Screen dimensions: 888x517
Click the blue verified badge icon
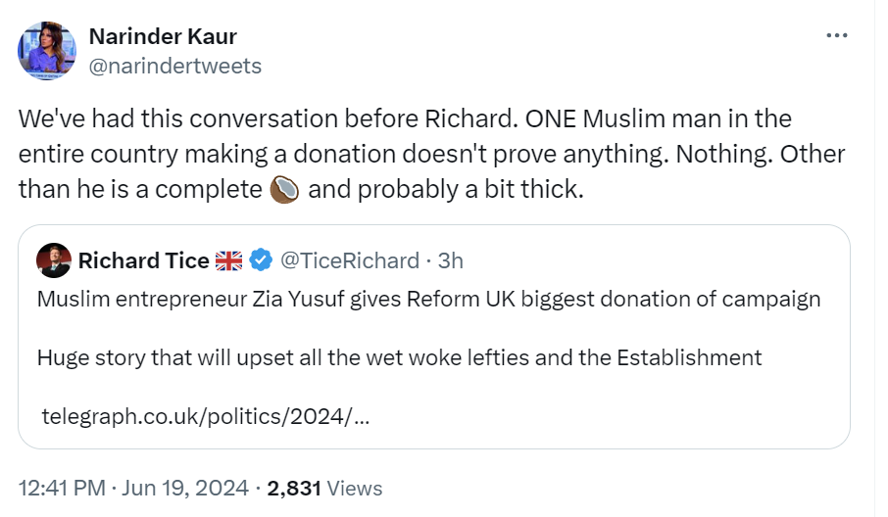260,260
